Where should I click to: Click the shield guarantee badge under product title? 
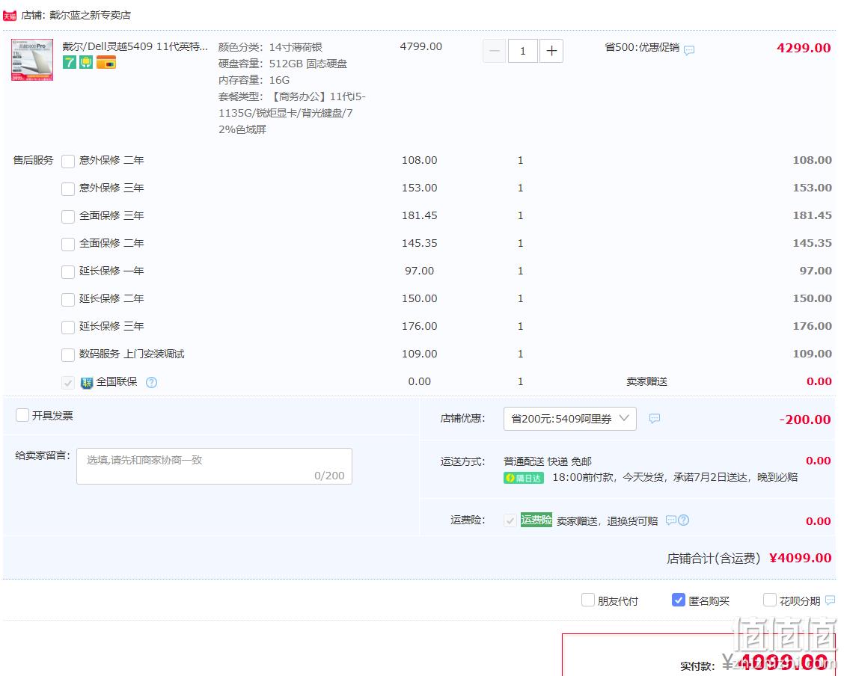click(x=86, y=62)
